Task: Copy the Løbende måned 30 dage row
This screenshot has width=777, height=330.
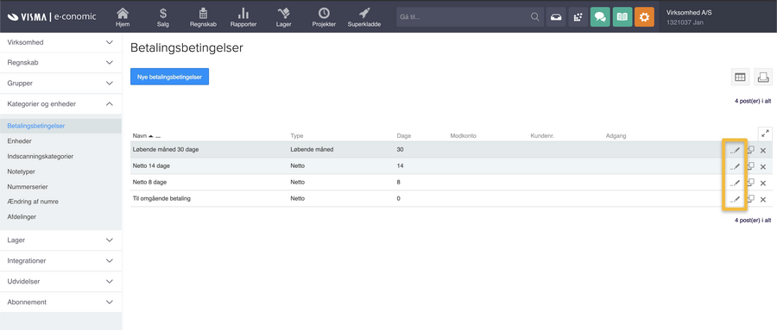Action: pyautogui.click(x=751, y=149)
